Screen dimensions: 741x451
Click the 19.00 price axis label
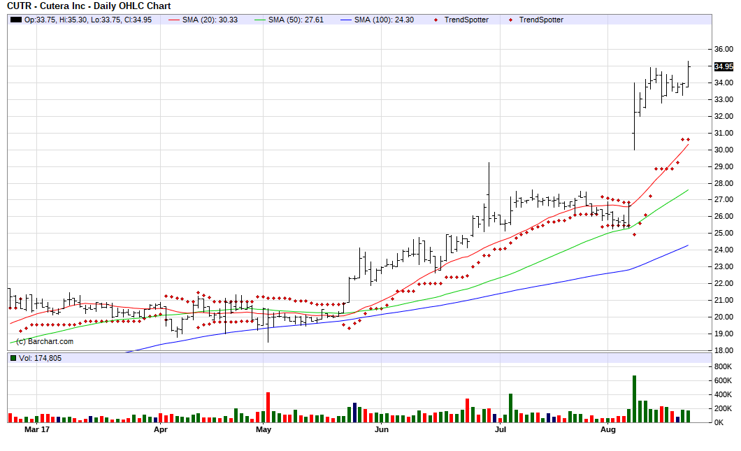click(724, 334)
